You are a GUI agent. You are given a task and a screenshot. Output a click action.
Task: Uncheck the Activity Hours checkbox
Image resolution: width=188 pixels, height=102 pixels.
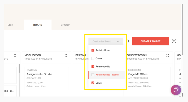pos(93,50)
